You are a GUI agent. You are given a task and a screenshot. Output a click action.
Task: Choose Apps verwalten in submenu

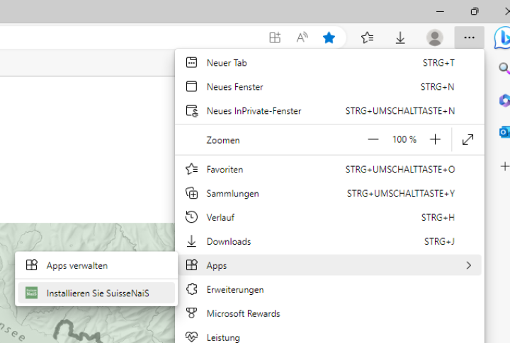pyautogui.click(x=77, y=266)
